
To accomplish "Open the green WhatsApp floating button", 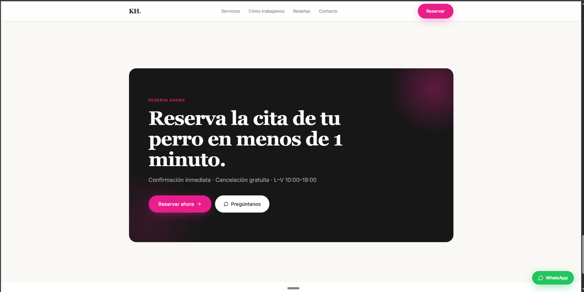I will click(553, 278).
